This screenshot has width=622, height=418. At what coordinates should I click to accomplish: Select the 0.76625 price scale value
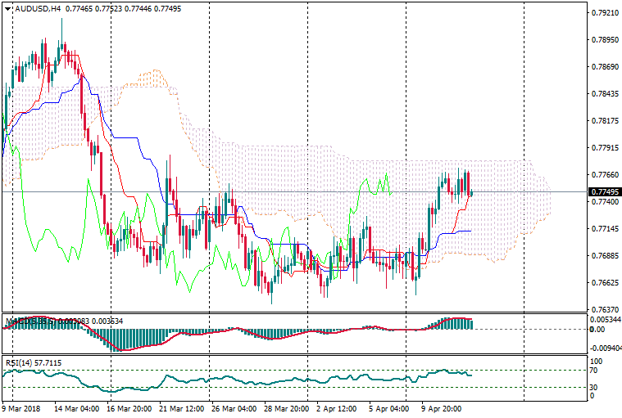pyautogui.click(x=604, y=283)
